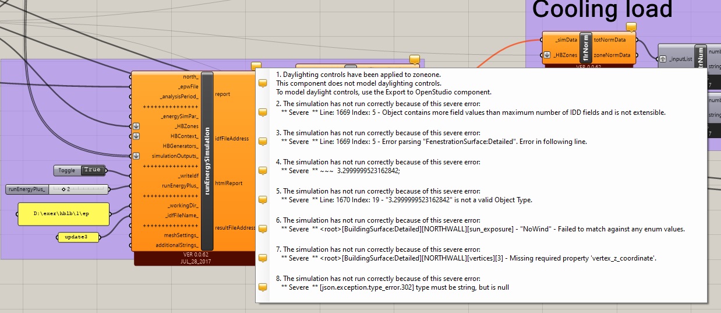Toggle the Boolean Toggle's True value
The width and height of the screenshot is (721, 313).
pos(93,170)
